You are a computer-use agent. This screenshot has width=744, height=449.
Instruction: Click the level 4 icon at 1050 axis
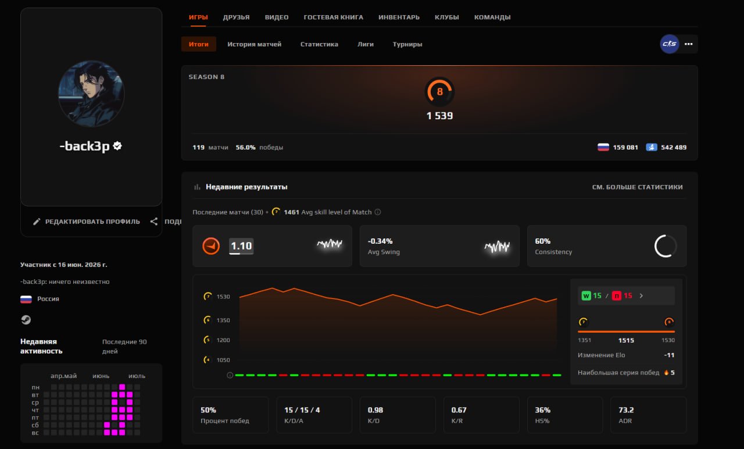[x=208, y=360]
